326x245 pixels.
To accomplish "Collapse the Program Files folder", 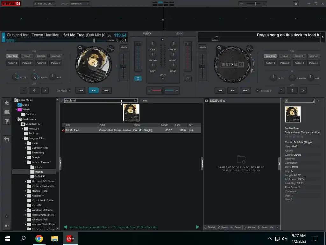I will [x=23, y=138].
